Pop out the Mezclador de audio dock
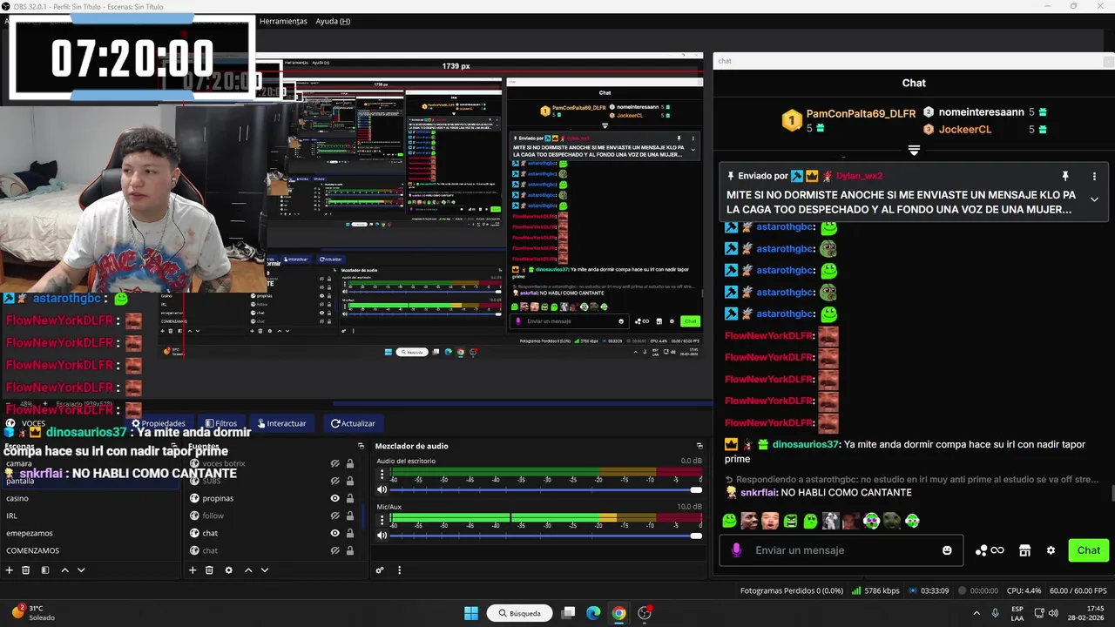 tap(699, 446)
